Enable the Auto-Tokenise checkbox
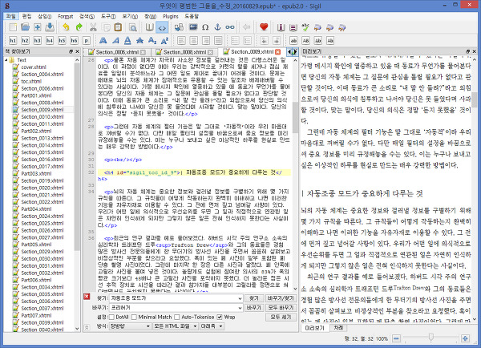Image resolution: width=481 pixels, height=348 pixels. (x=177, y=317)
